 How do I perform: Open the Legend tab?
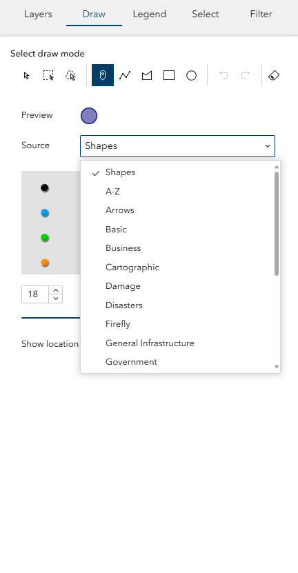[150, 14]
